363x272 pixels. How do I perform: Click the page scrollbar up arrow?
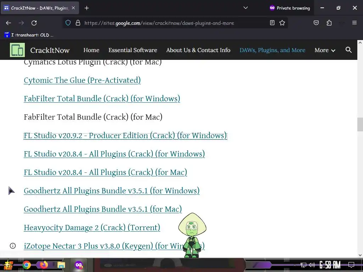tap(360, 42)
